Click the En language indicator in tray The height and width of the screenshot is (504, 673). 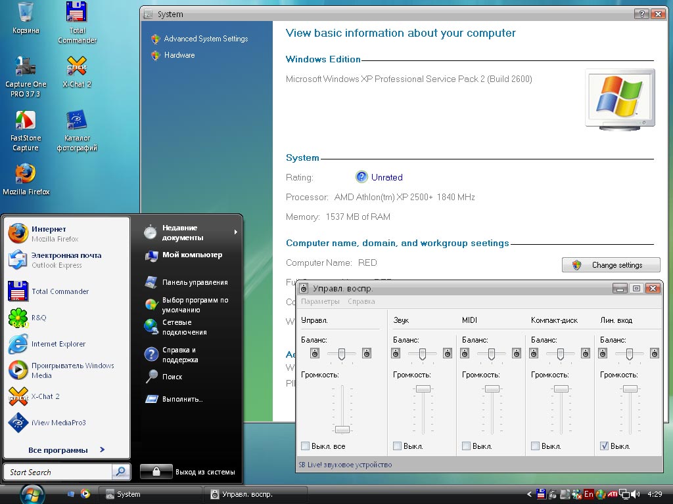588,493
